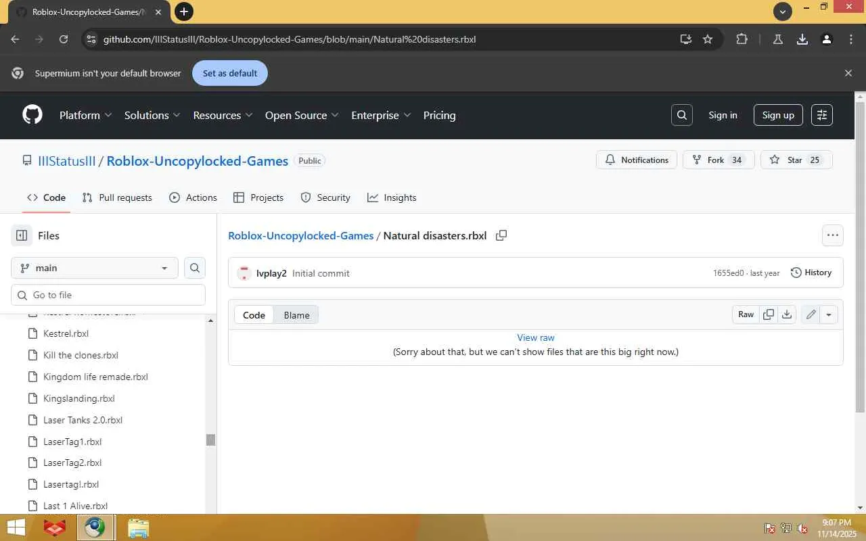Expand the Resources menu

(x=223, y=115)
